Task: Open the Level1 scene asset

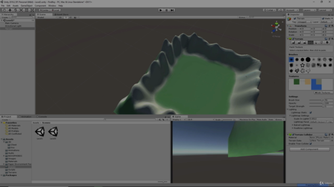Action: 40,133
